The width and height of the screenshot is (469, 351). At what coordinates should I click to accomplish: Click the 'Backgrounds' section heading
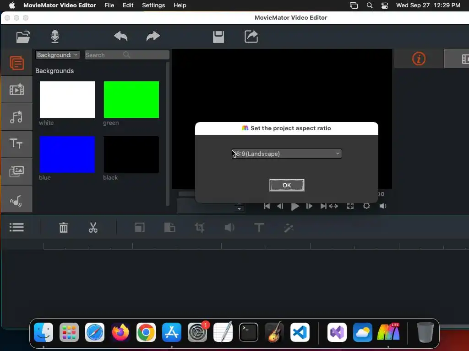(55, 71)
